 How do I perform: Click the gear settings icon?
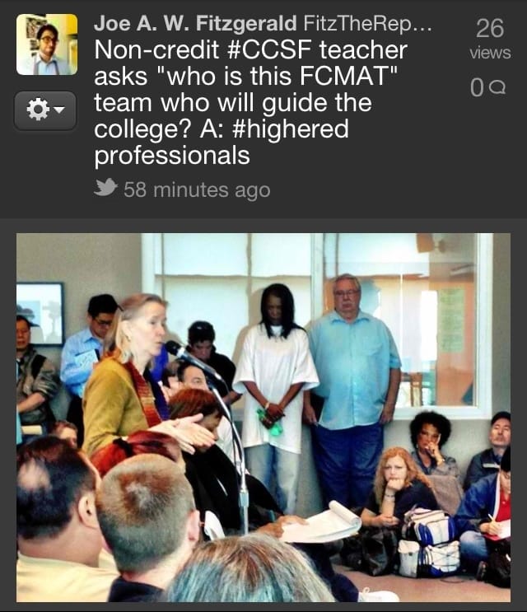coord(37,110)
